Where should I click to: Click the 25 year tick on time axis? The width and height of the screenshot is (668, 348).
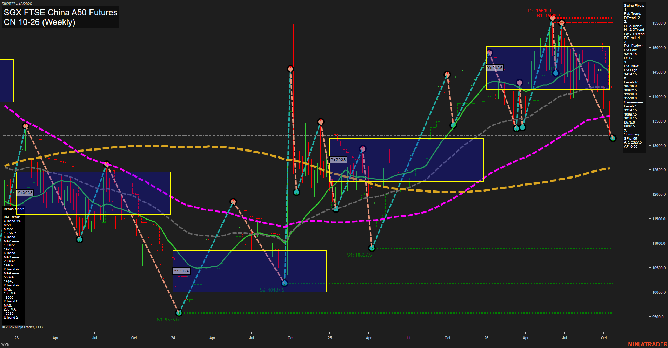(330, 338)
